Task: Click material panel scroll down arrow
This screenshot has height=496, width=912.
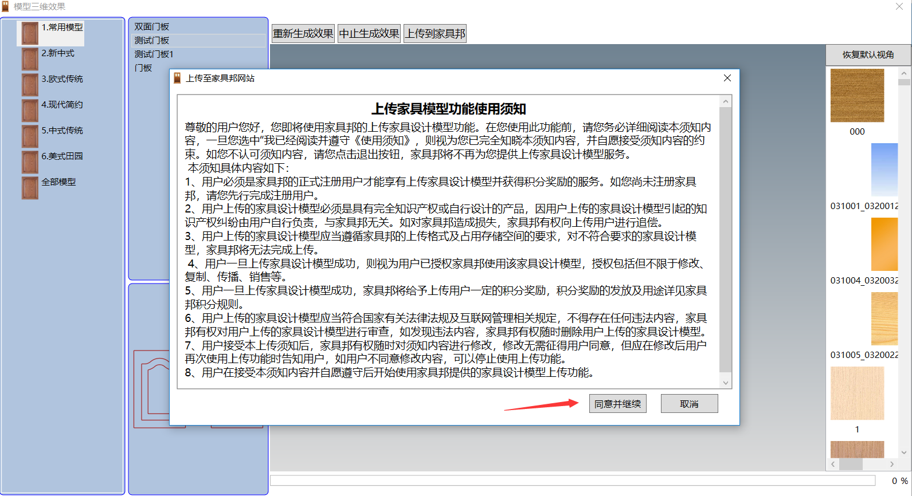Action: pos(904,452)
